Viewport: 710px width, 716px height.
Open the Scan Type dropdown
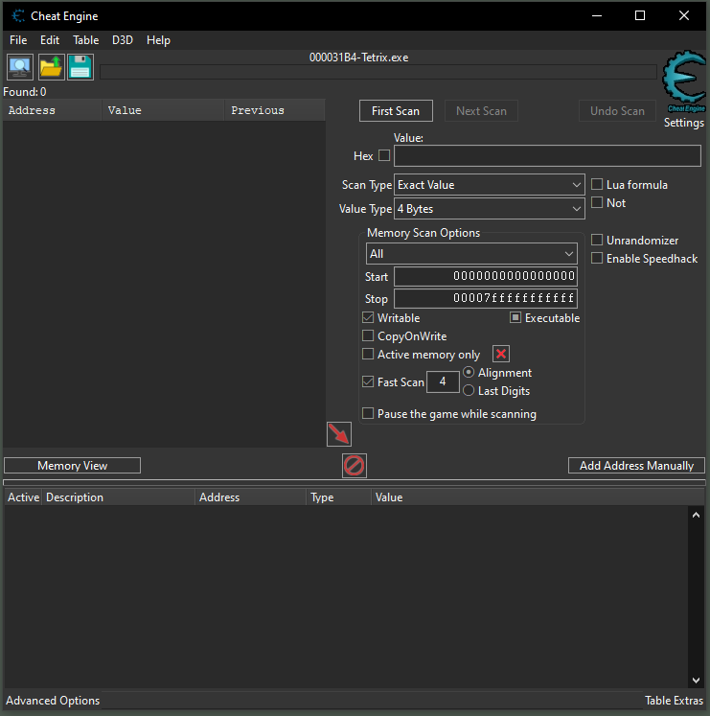pyautogui.click(x=490, y=185)
